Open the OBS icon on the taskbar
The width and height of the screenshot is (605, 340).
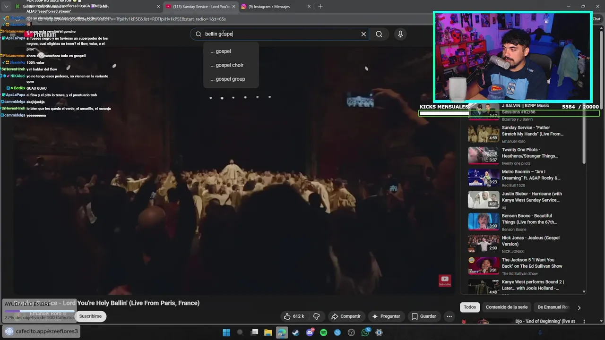pyautogui.click(x=351, y=332)
